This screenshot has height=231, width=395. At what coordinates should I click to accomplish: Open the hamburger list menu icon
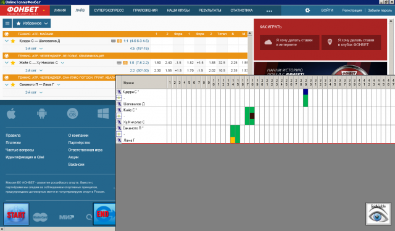click(7, 23)
